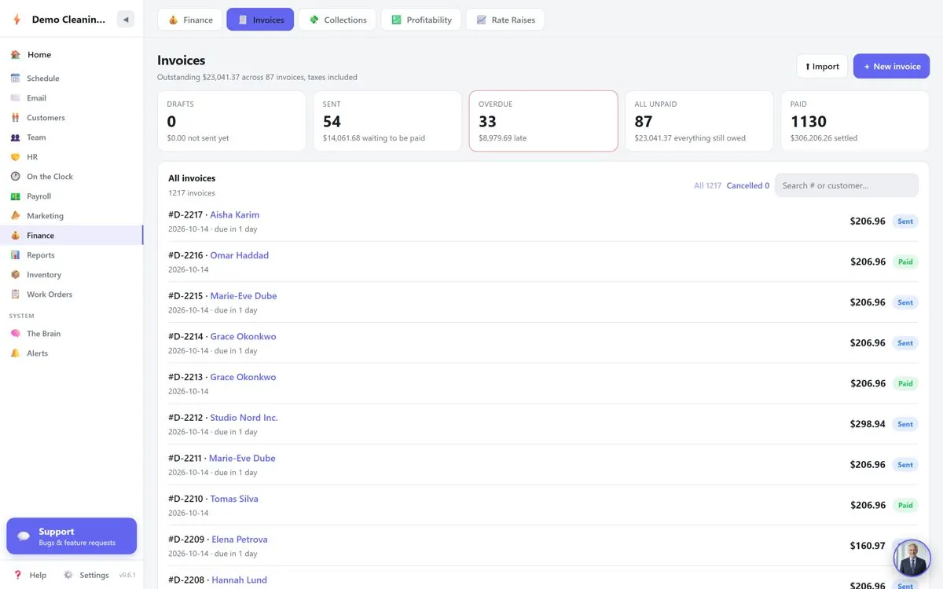Viewport: 943px width, 589px height.
Task: Focus the invoice search field
Action: 846,185
